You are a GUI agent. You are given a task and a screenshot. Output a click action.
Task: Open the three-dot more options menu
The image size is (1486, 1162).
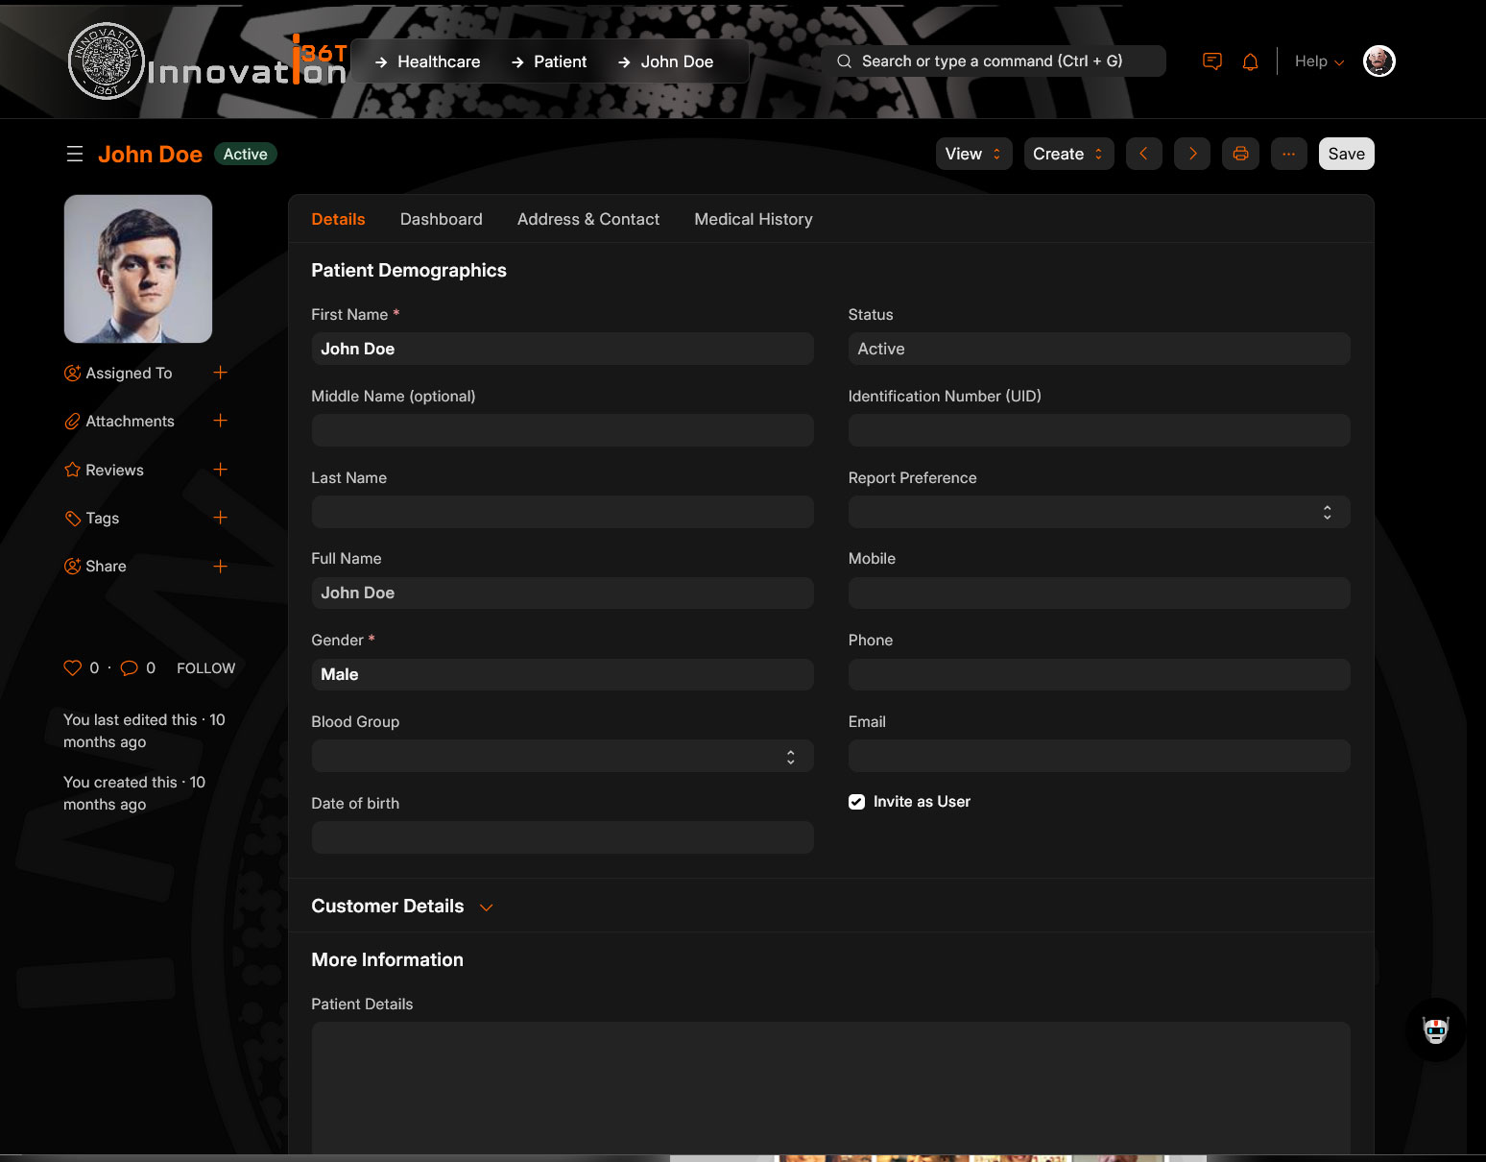click(x=1288, y=154)
